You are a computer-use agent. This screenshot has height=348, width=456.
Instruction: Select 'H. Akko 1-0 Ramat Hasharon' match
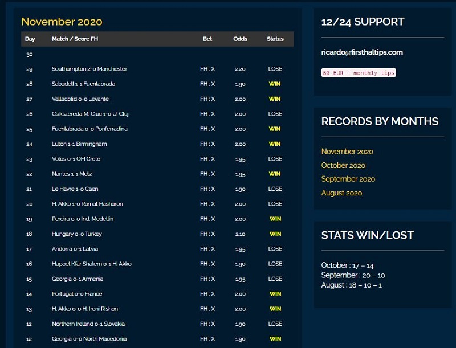pos(87,204)
